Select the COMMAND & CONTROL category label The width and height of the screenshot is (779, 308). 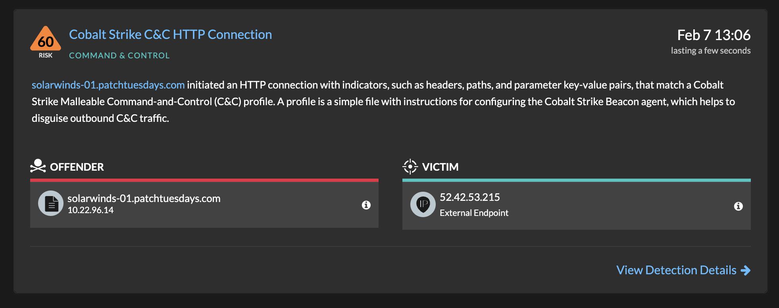point(119,56)
